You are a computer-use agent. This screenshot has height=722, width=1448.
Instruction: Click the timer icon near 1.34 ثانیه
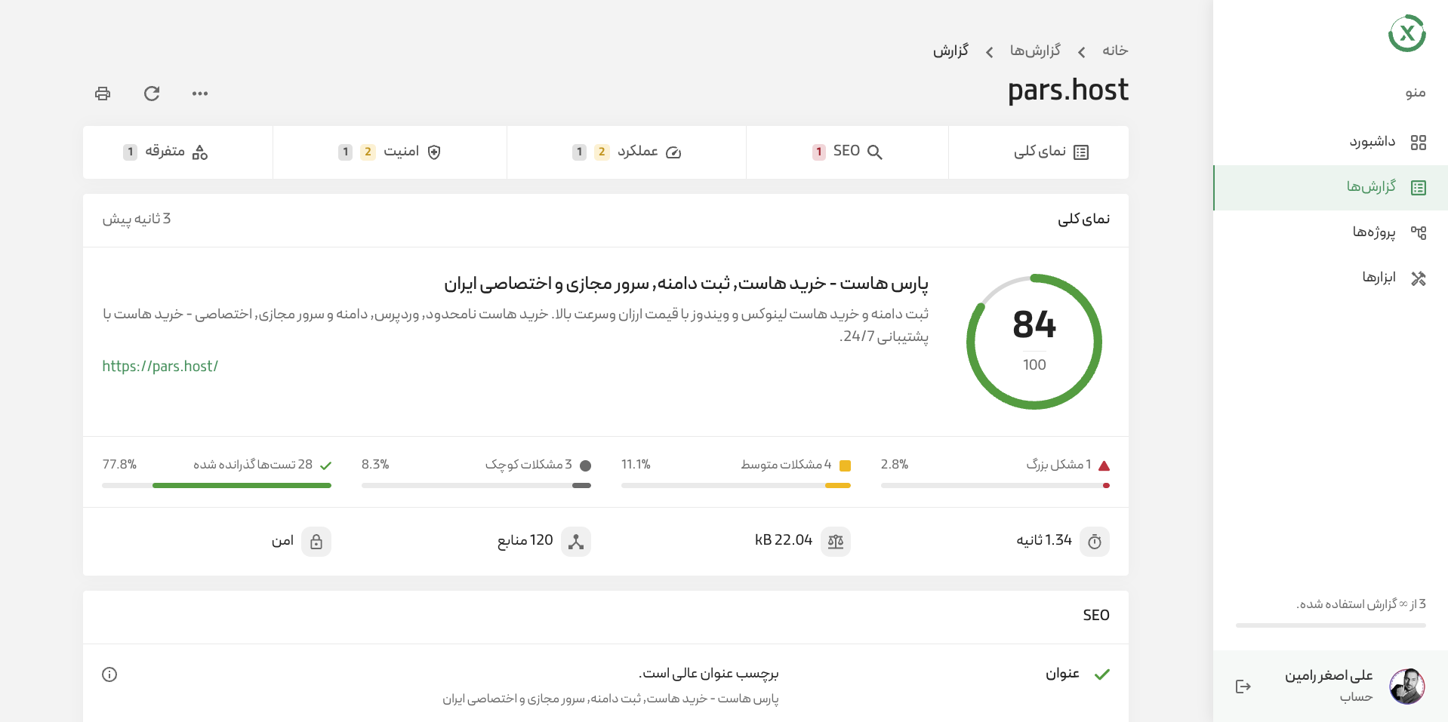(x=1095, y=541)
